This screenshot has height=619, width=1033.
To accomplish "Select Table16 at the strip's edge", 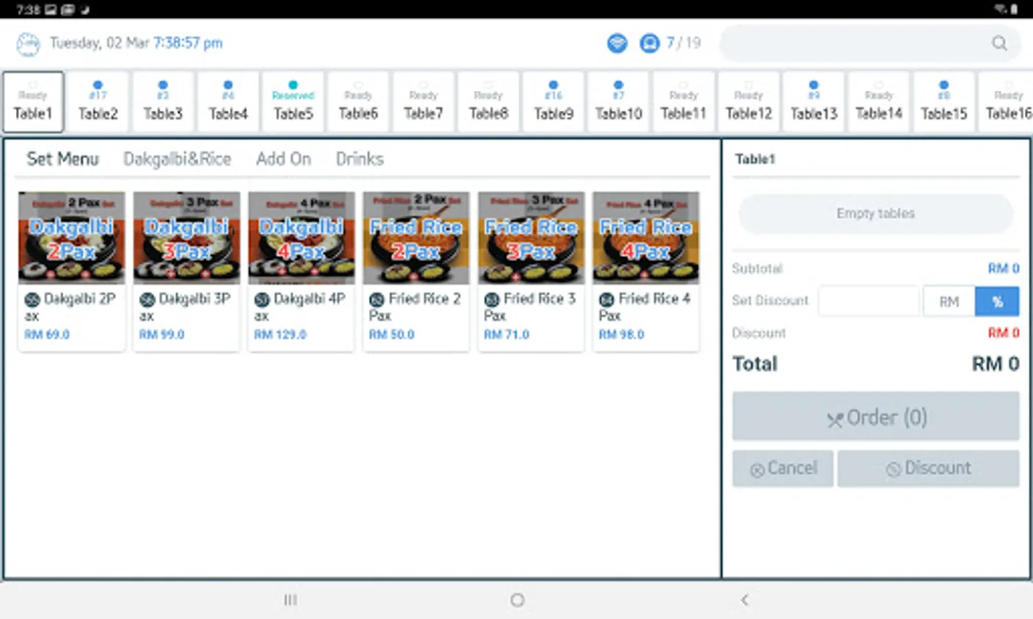I will pyautogui.click(x=1007, y=102).
